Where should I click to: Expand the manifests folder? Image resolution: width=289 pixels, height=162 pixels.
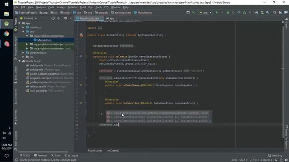tap(23, 27)
